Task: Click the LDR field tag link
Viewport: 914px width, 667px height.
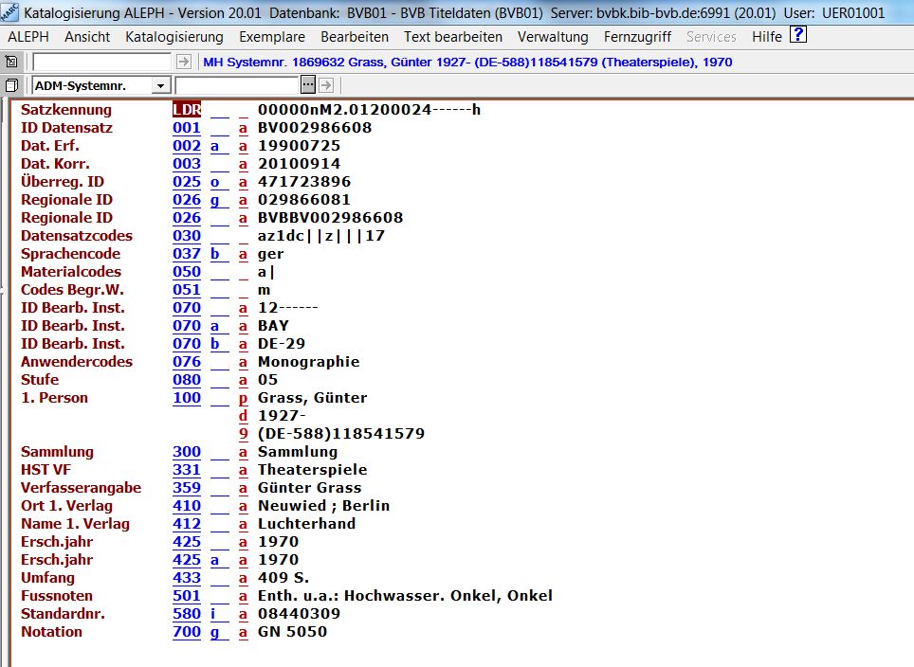Action: (x=187, y=110)
